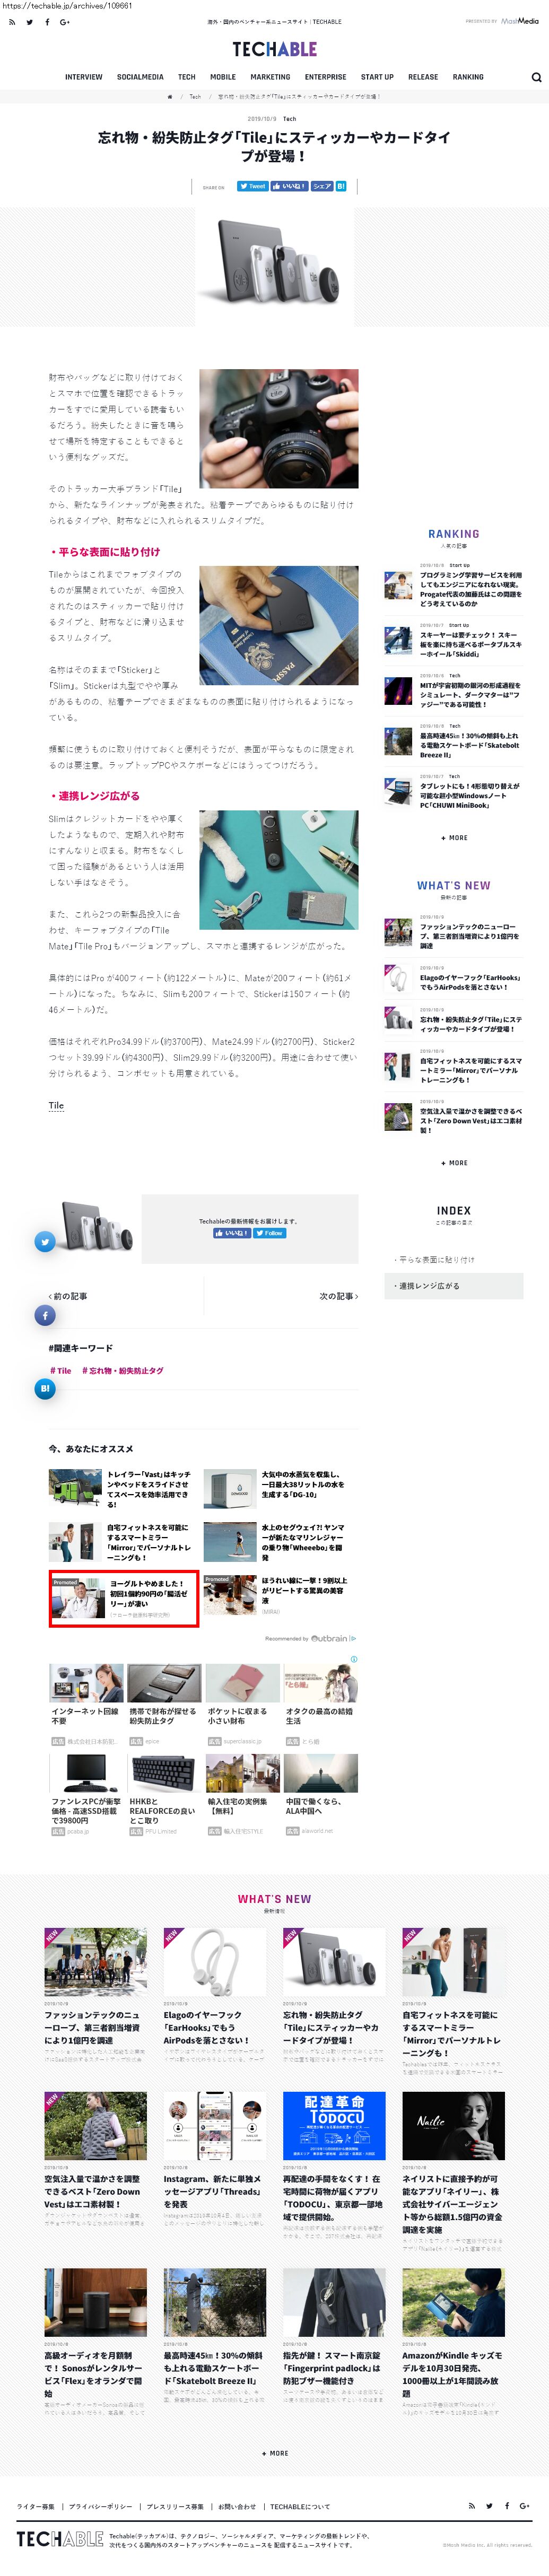
Task: Open the RELEASE menu item
Action: click(423, 77)
